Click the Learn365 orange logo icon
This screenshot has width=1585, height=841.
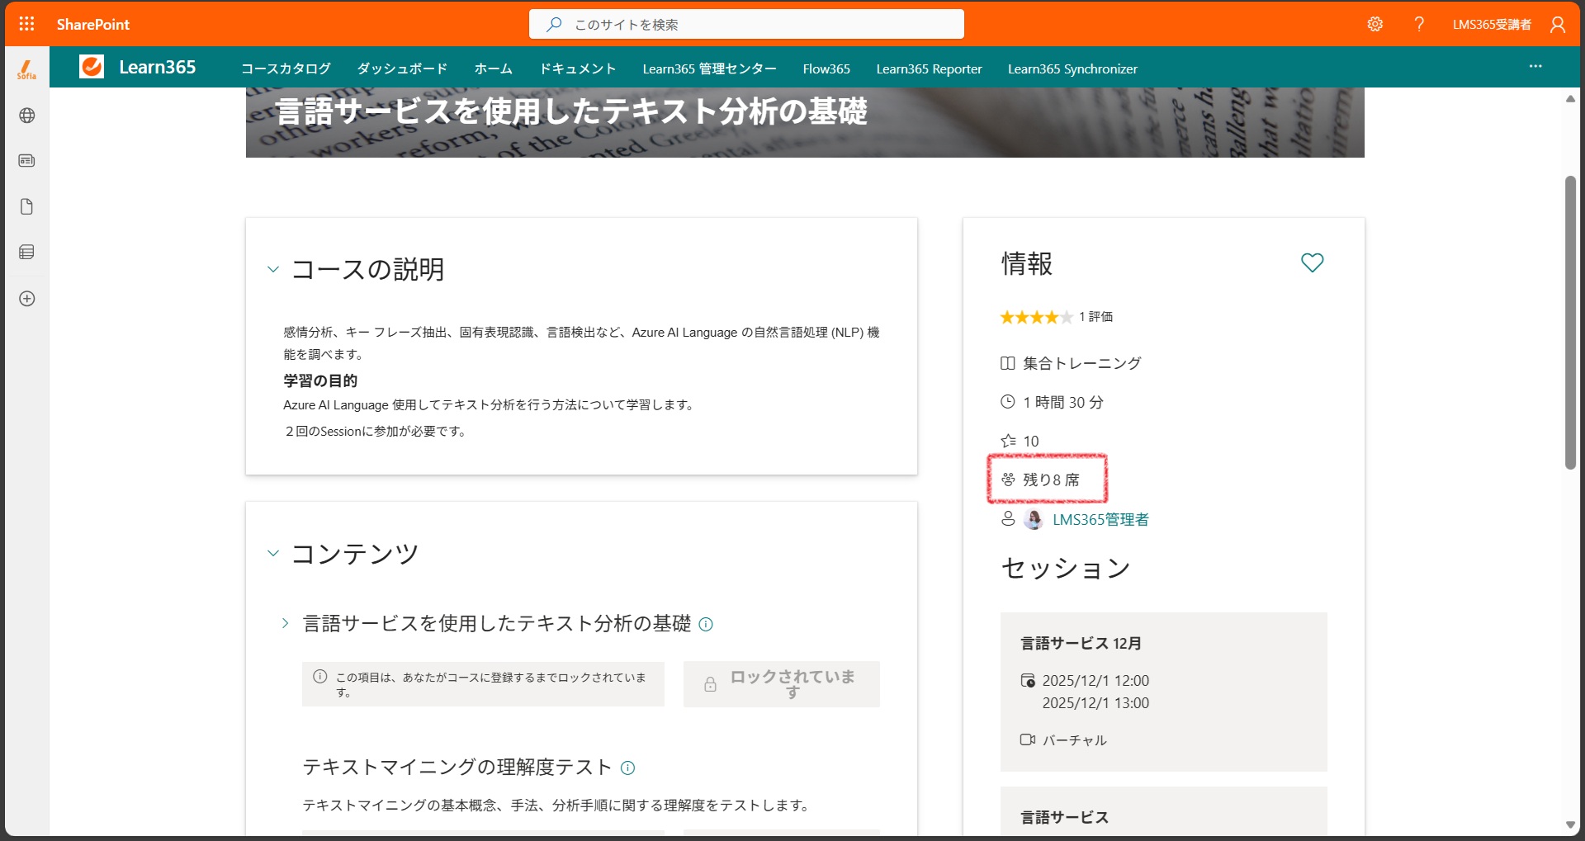[x=92, y=67]
